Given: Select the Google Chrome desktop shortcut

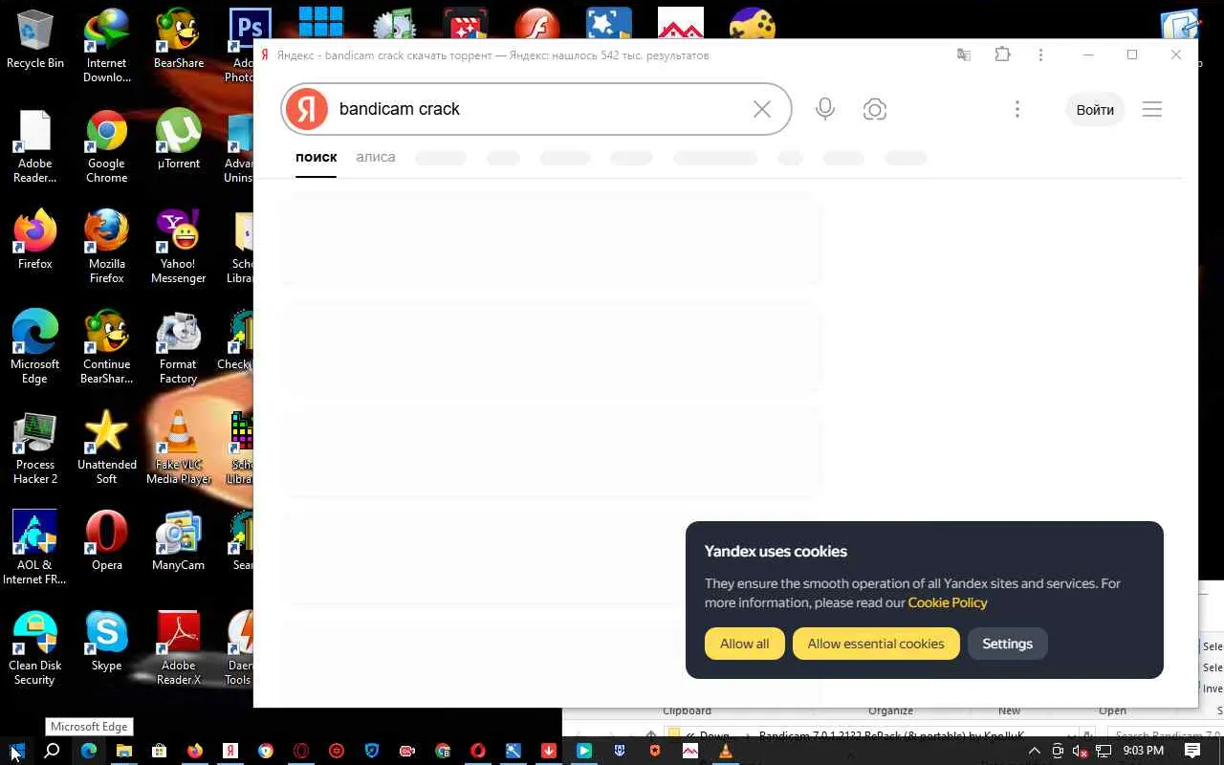Looking at the screenshot, I should click(x=107, y=147).
